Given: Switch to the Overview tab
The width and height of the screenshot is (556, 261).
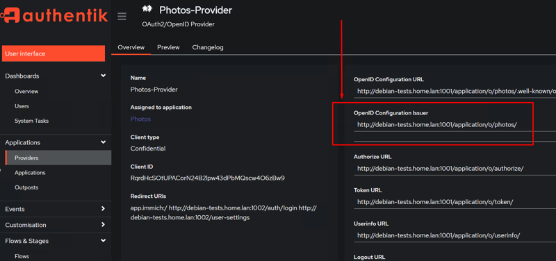Looking at the screenshot, I should point(131,47).
